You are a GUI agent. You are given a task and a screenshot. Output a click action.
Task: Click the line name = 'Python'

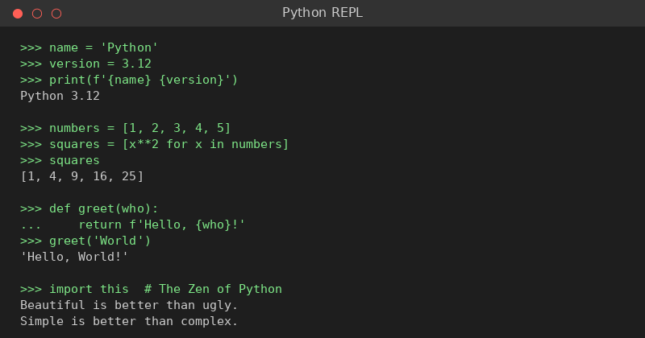[x=89, y=47]
